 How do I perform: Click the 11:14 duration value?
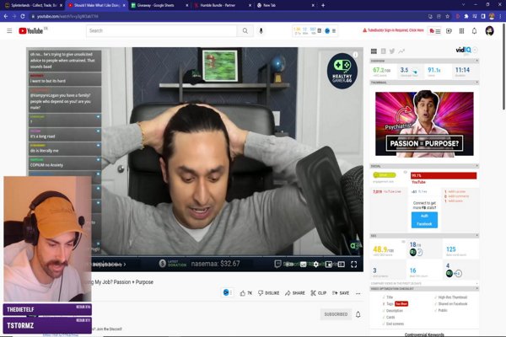click(462, 70)
